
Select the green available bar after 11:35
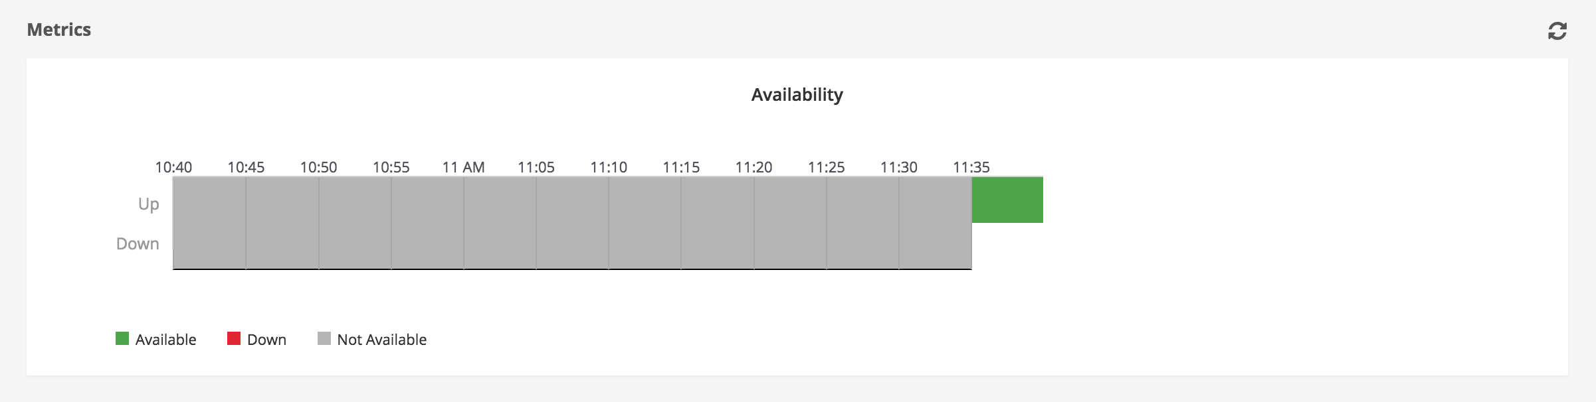[x=1007, y=200]
